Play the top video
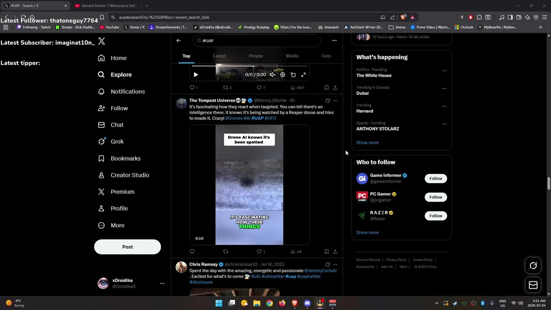Viewport: 551px width, 310px height. 196,74
